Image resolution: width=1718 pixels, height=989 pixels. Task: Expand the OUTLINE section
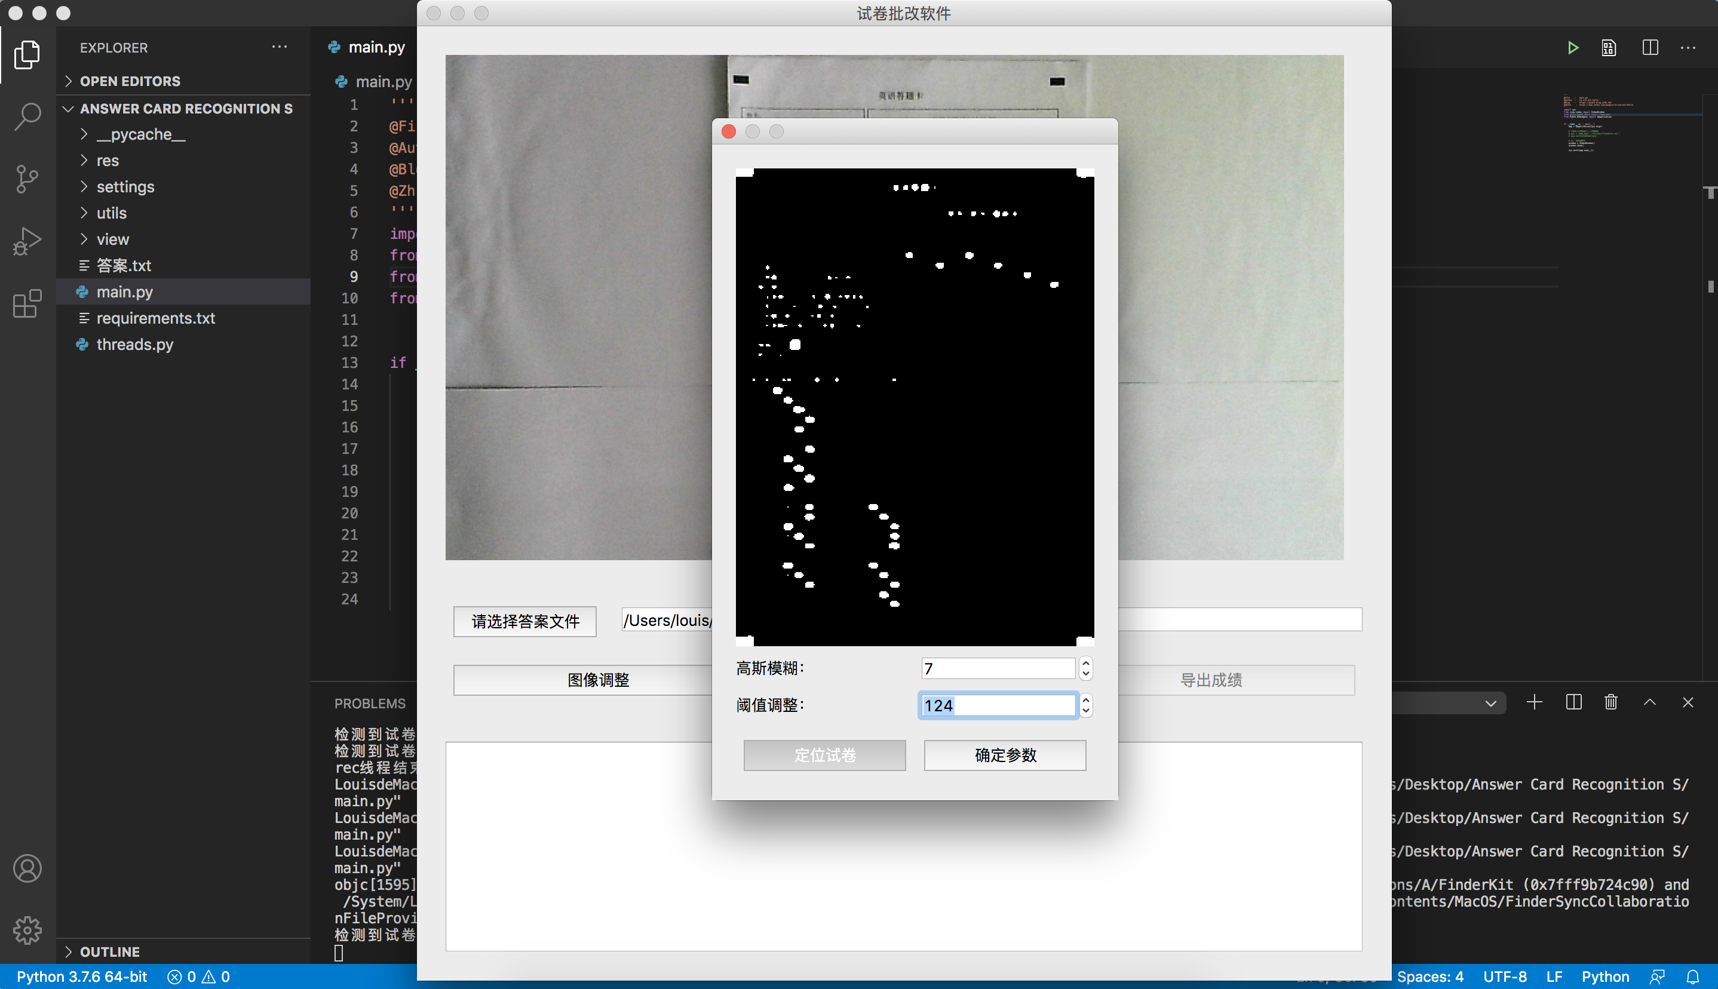(x=109, y=951)
